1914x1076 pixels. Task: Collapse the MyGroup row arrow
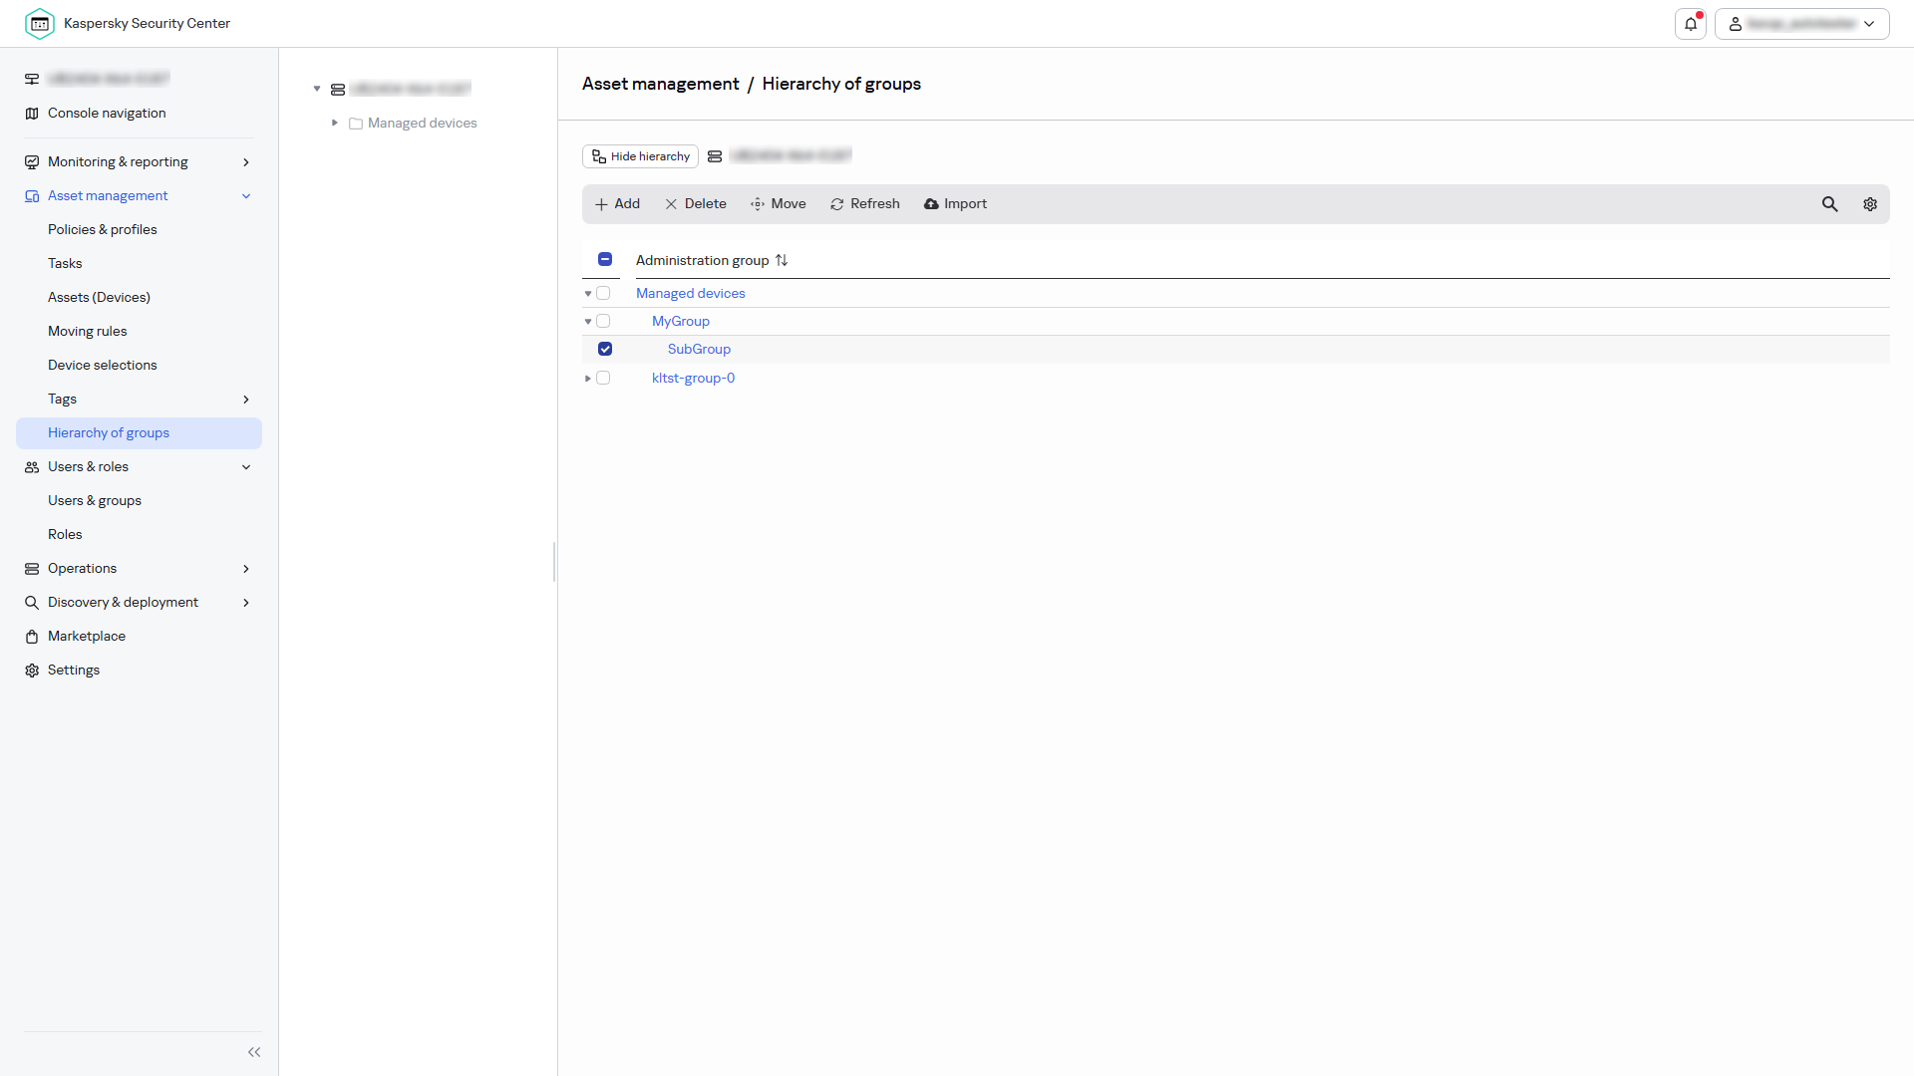pyautogui.click(x=588, y=322)
